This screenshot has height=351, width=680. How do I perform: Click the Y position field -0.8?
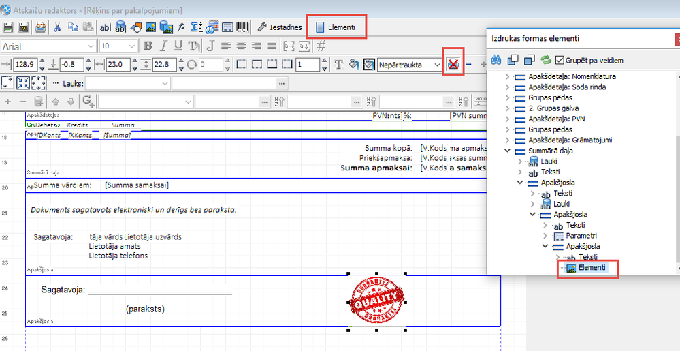click(x=71, y=65)
